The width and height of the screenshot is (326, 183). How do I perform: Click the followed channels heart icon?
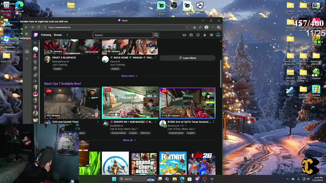[x=35, y=43]
